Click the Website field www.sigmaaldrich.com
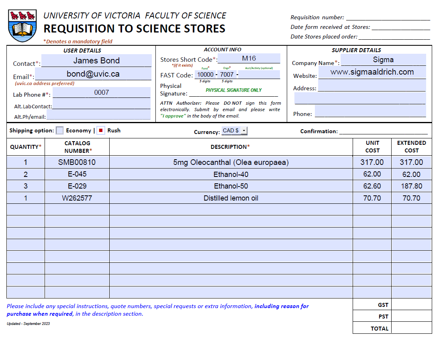441x341 pixels. (x=372, y=72)
